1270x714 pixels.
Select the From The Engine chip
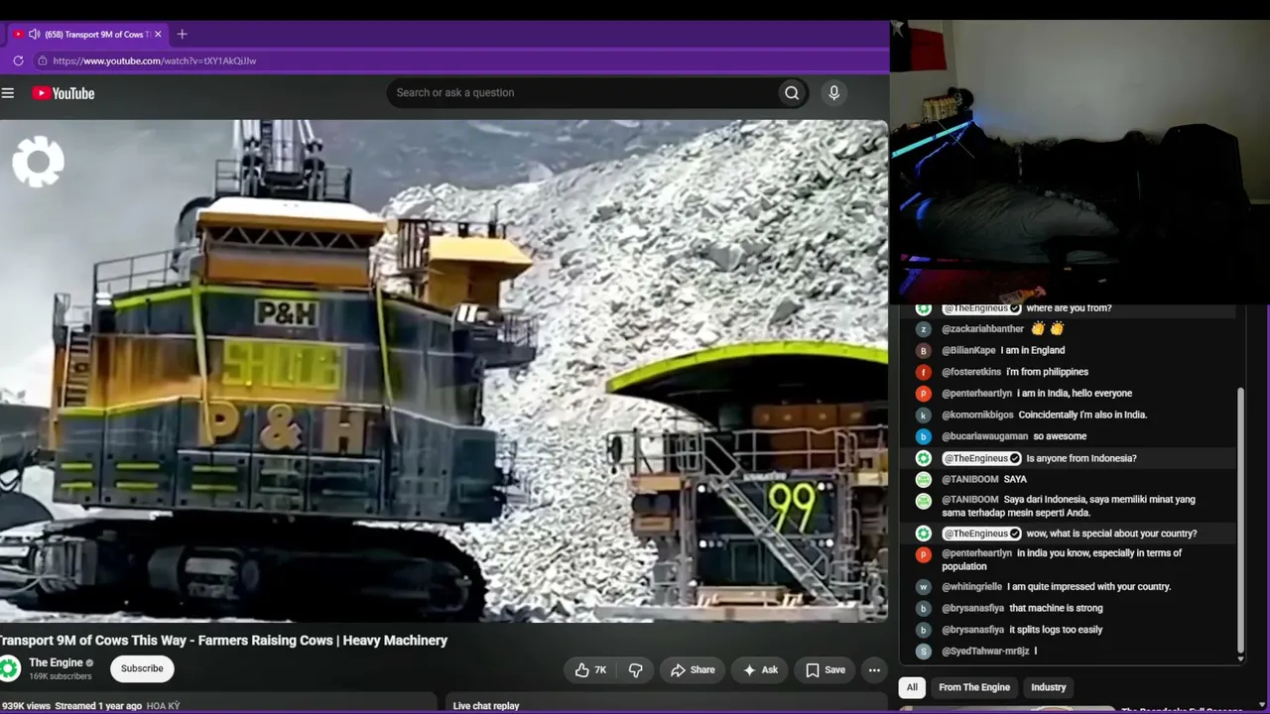[974, 687]
